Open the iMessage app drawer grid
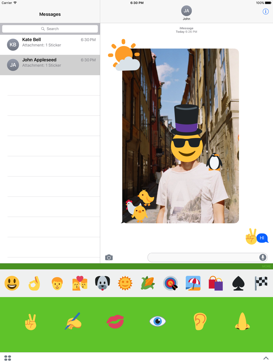Screen dimensions: 273x364 [x=8, y=358]
